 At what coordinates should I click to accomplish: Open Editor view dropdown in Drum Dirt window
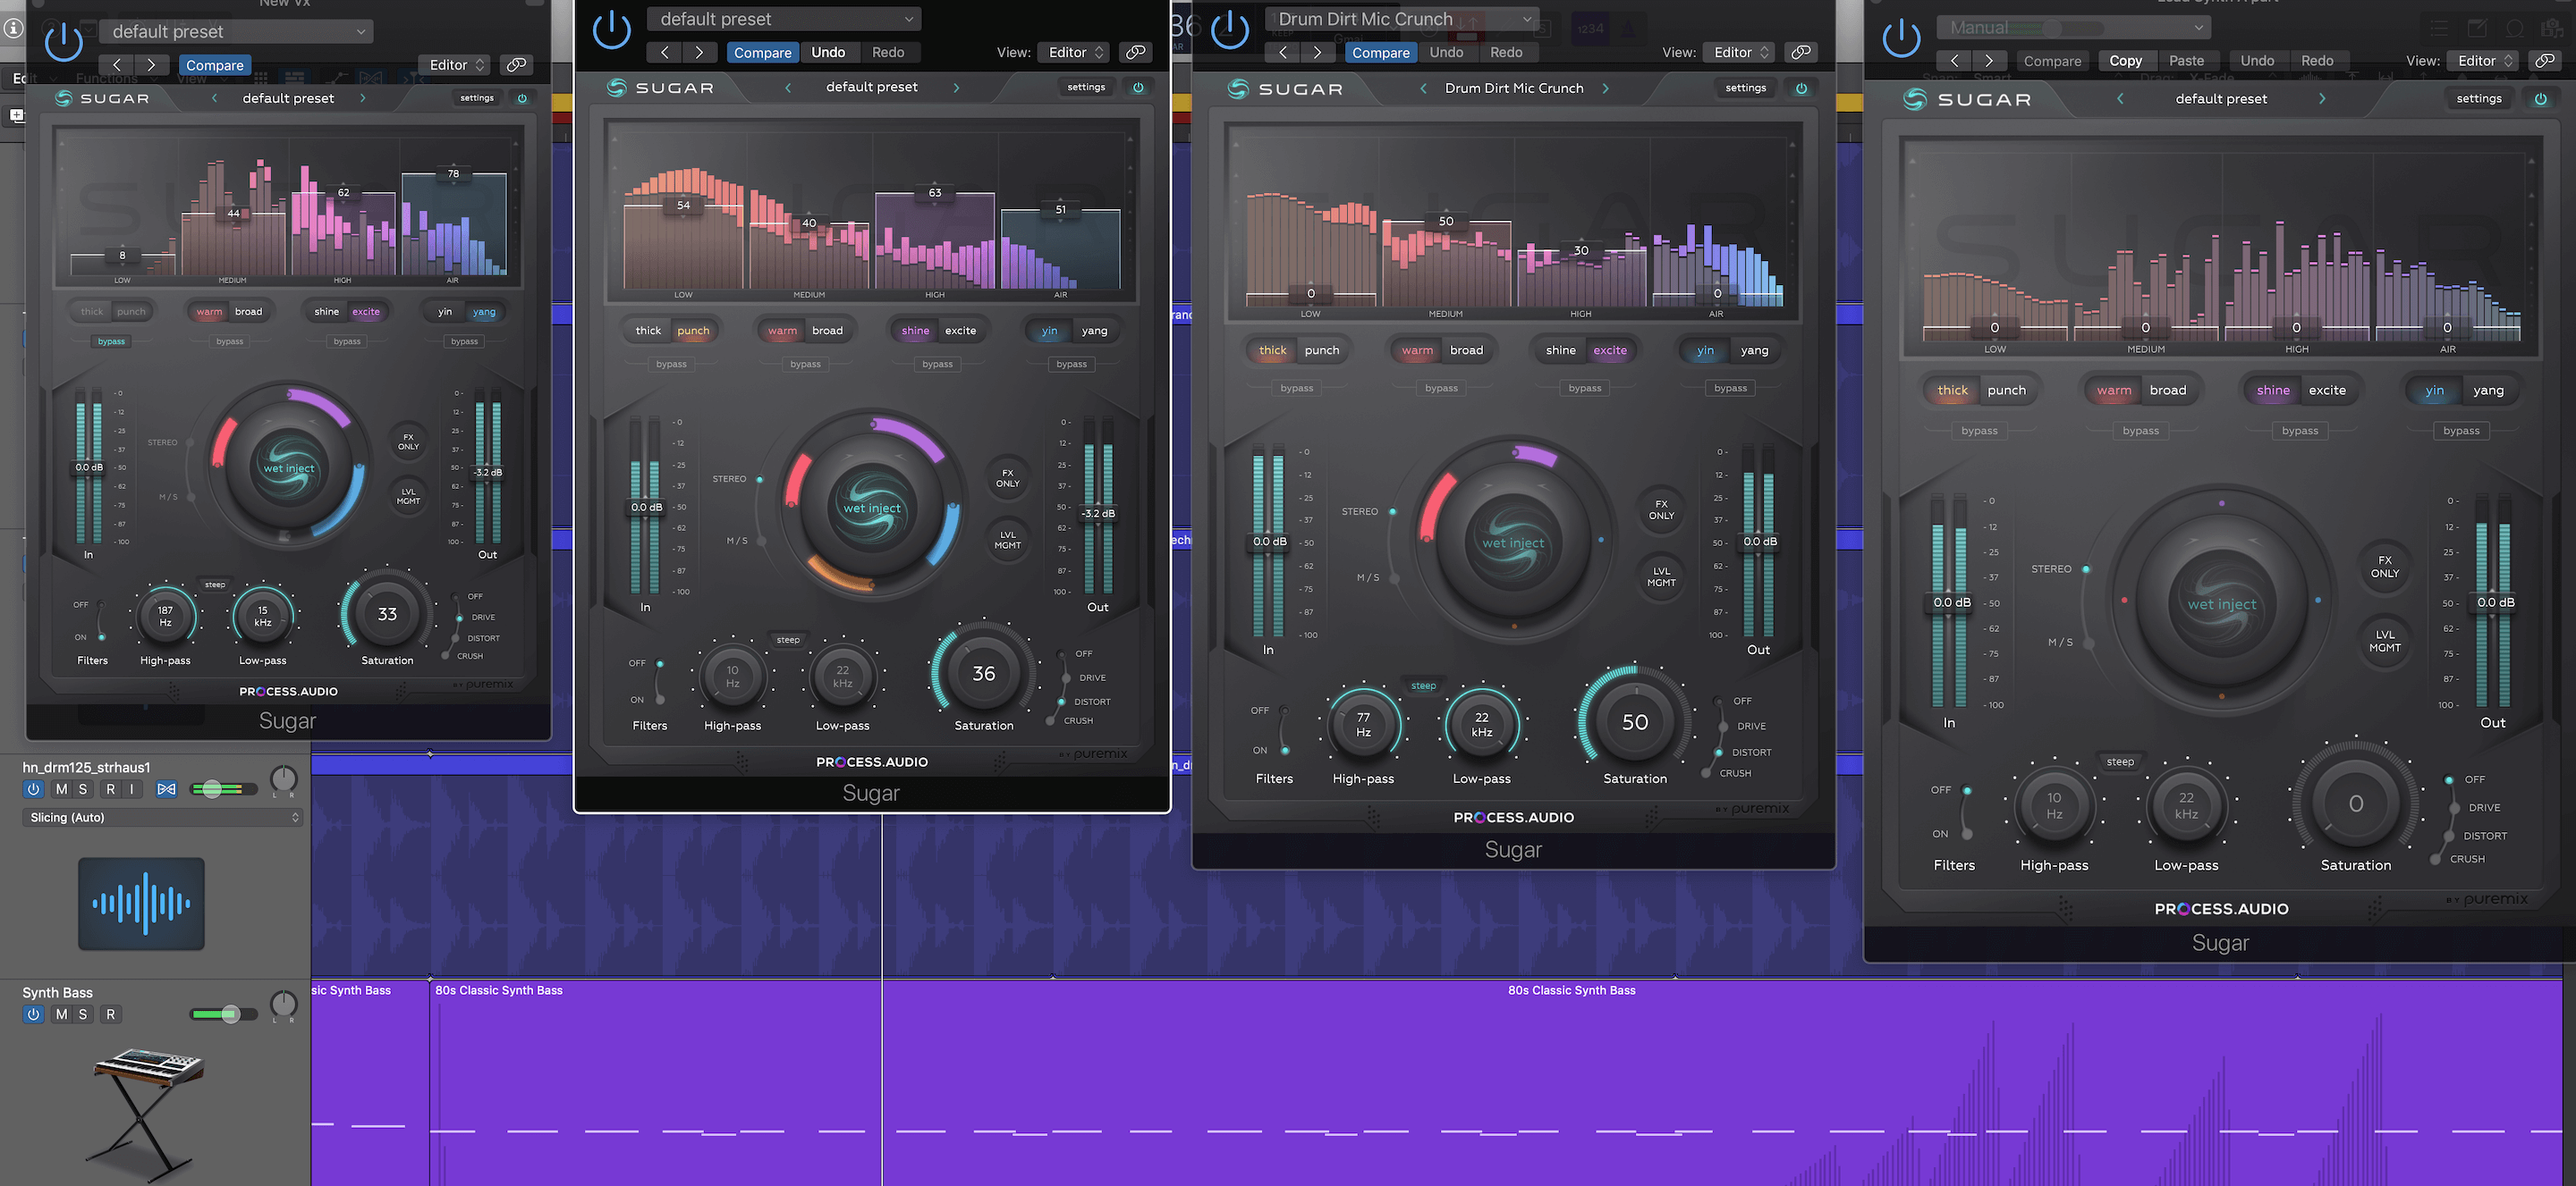coord(1739,52)
